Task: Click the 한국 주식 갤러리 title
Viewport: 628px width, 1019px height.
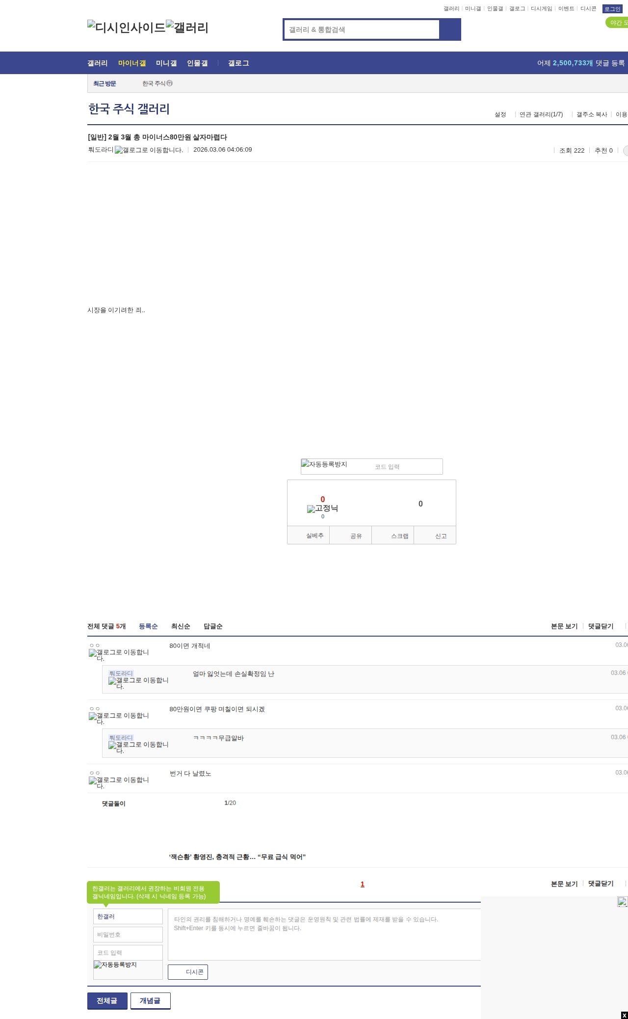Action: click(x=129, y=109)
